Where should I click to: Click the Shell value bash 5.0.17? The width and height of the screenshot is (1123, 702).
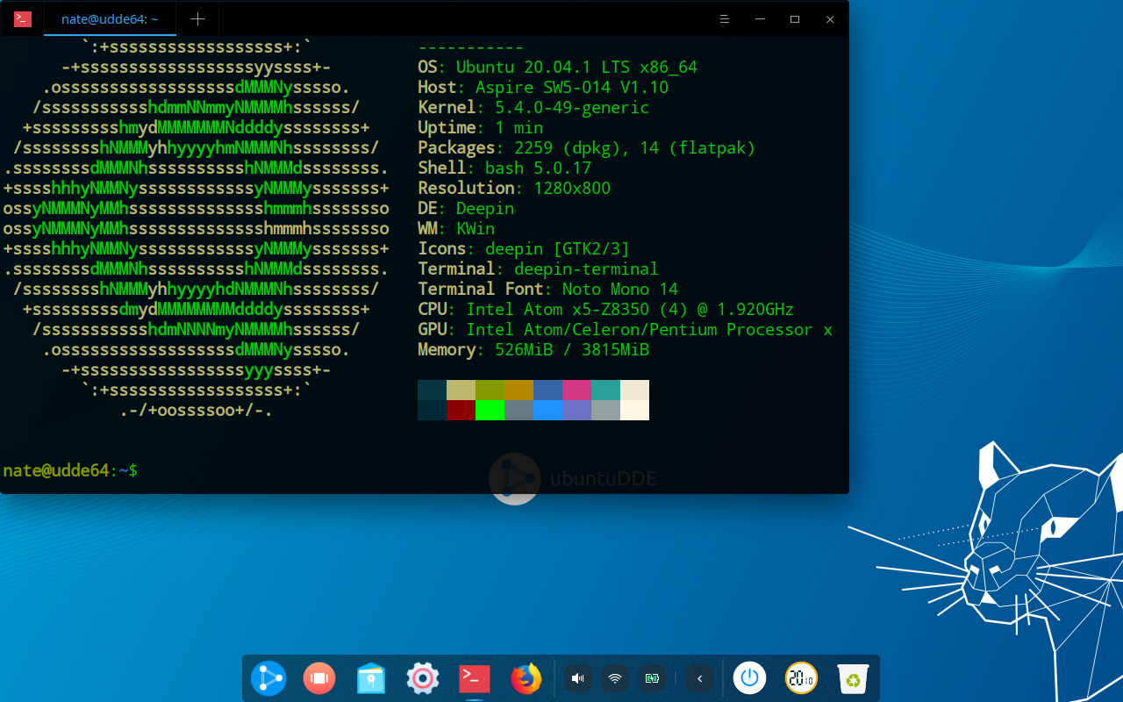(538, 168)
